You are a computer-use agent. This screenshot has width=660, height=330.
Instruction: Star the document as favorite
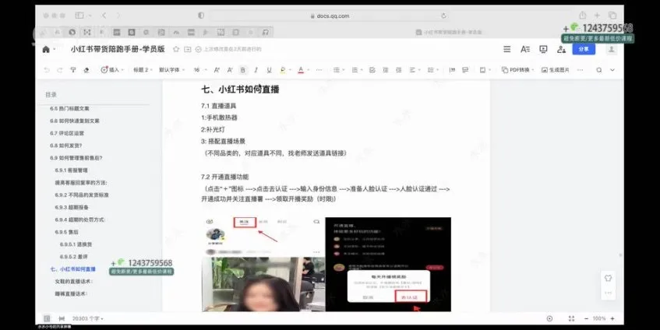click(x=176, y=49)
